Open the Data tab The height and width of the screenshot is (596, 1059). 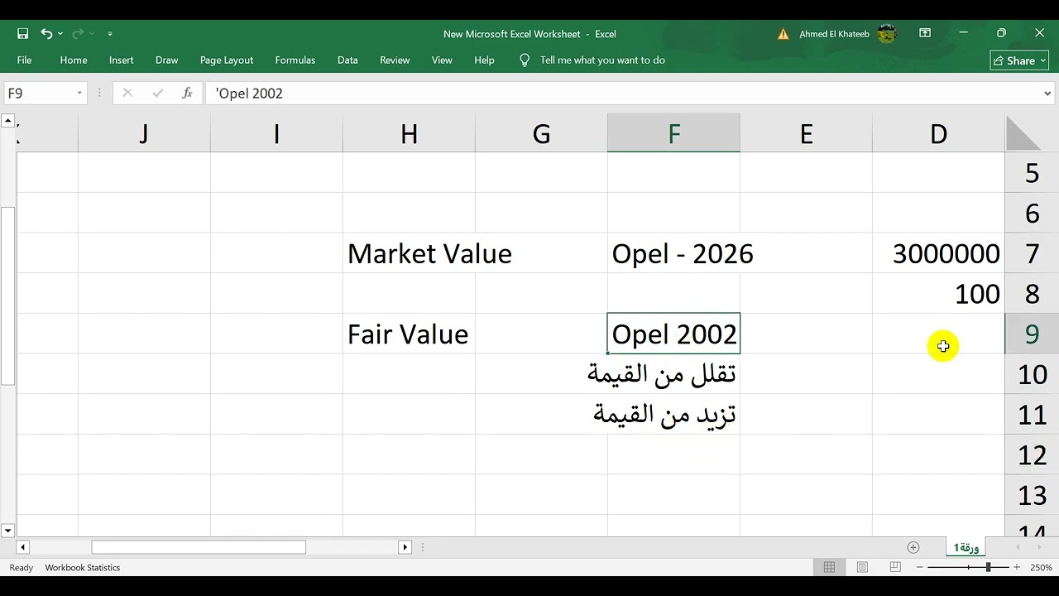point(347,60)
